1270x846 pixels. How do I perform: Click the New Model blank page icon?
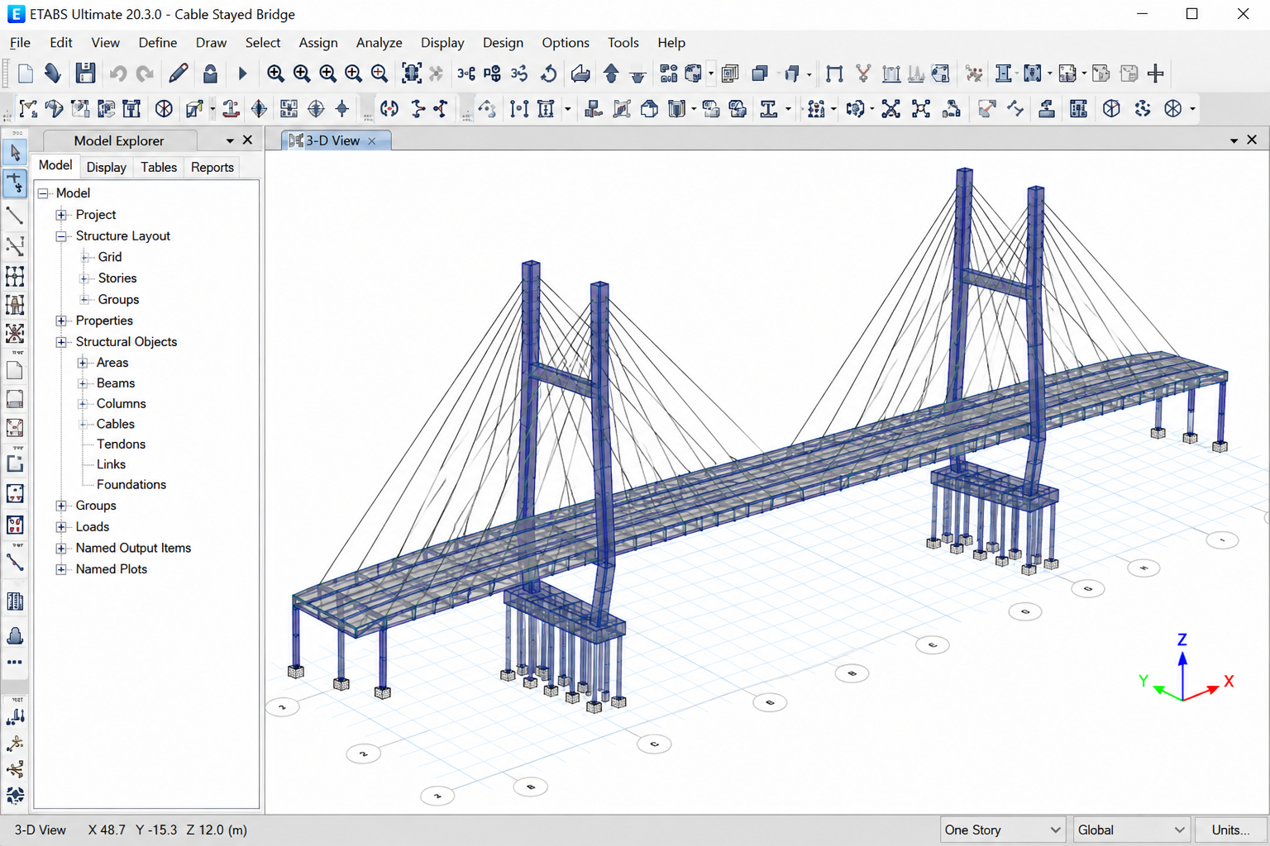[x=26, y=74]
